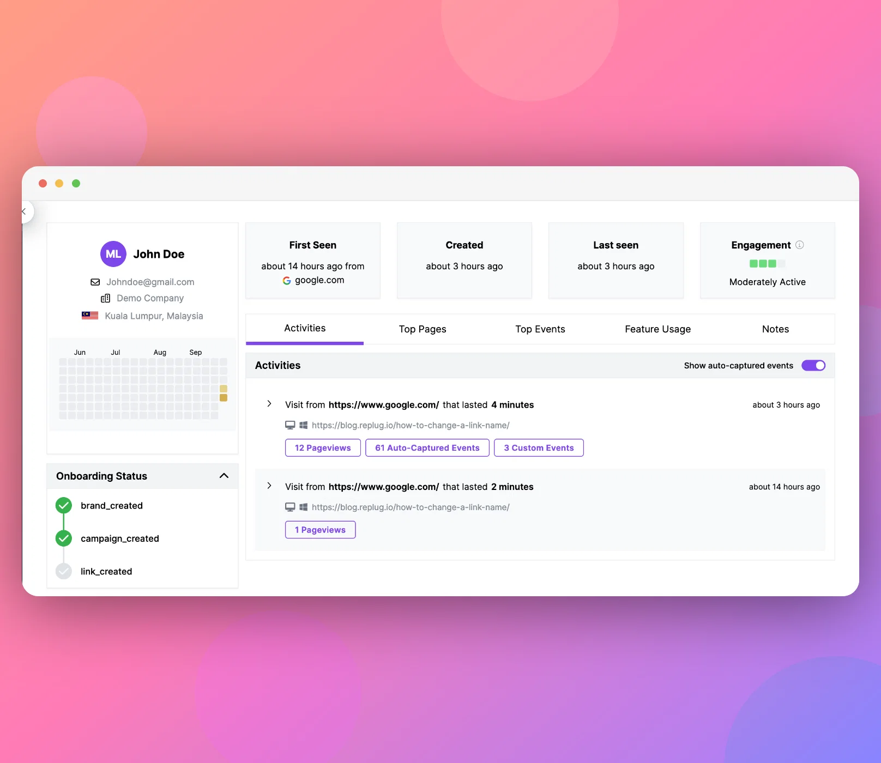881x763 pixels.
Task: Click the First Seen card
Action: (x=313, y=261)
